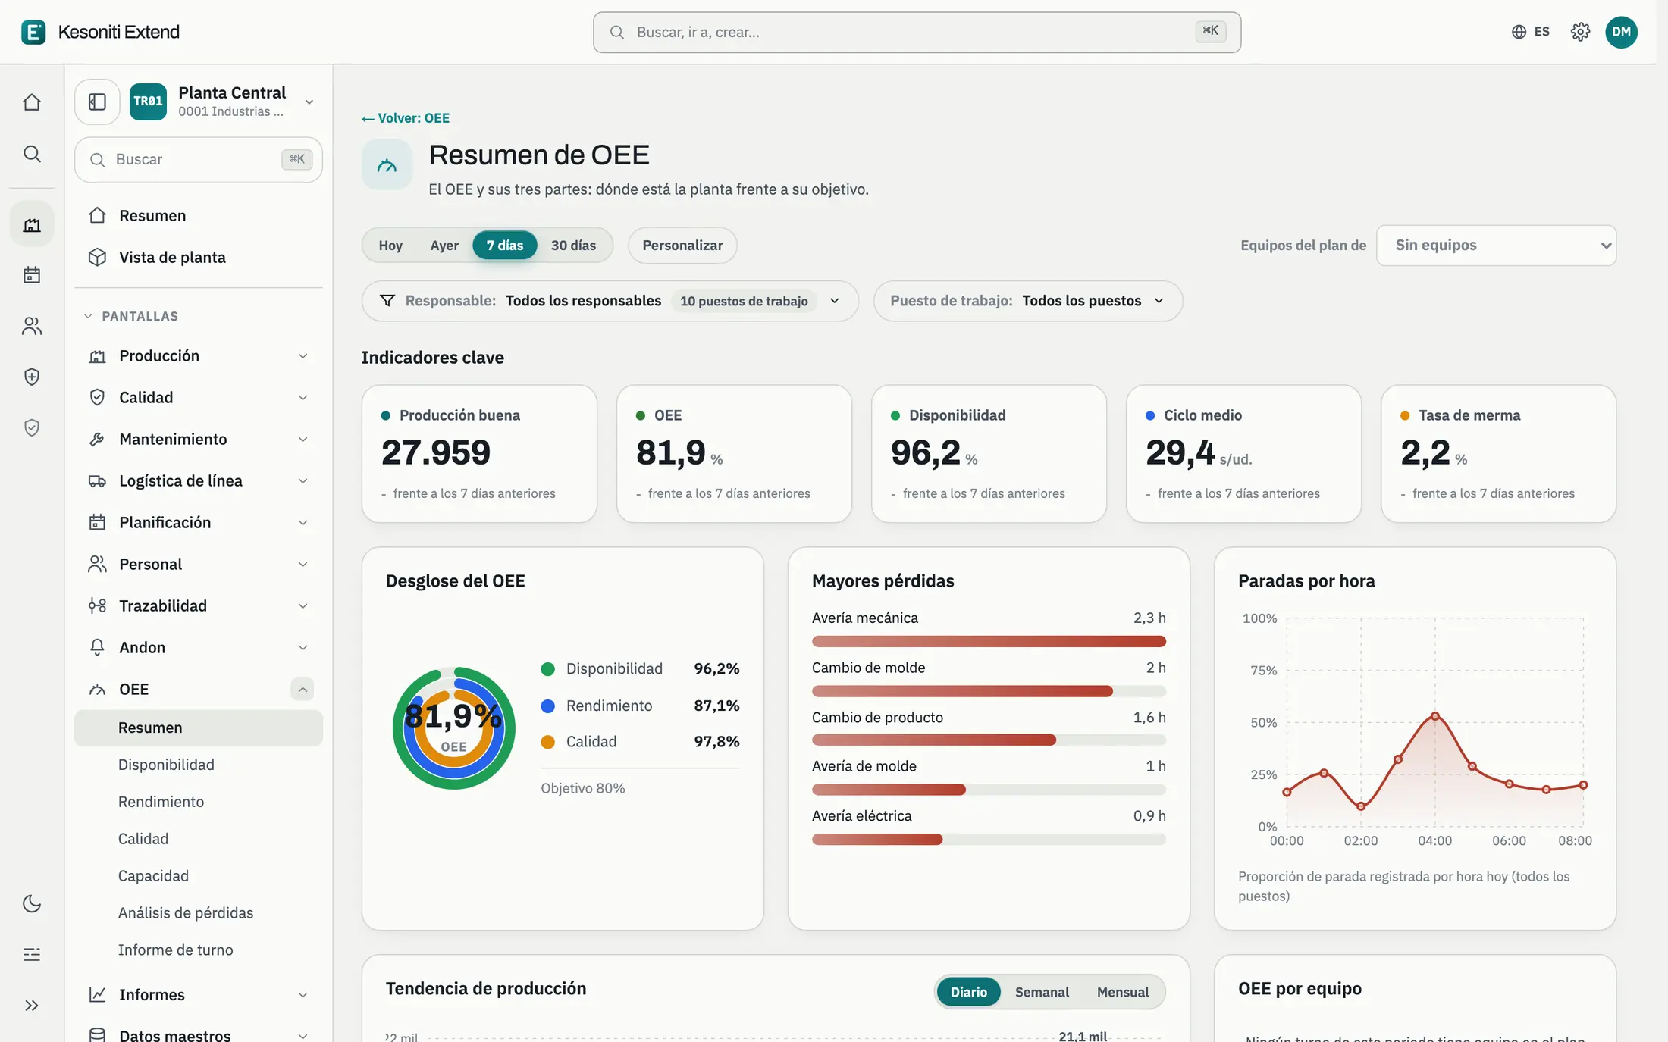Viewport: 1668px width, 1042px height.
Task: Click the search magnifier in left rail
Action: [x=32, y=154]
